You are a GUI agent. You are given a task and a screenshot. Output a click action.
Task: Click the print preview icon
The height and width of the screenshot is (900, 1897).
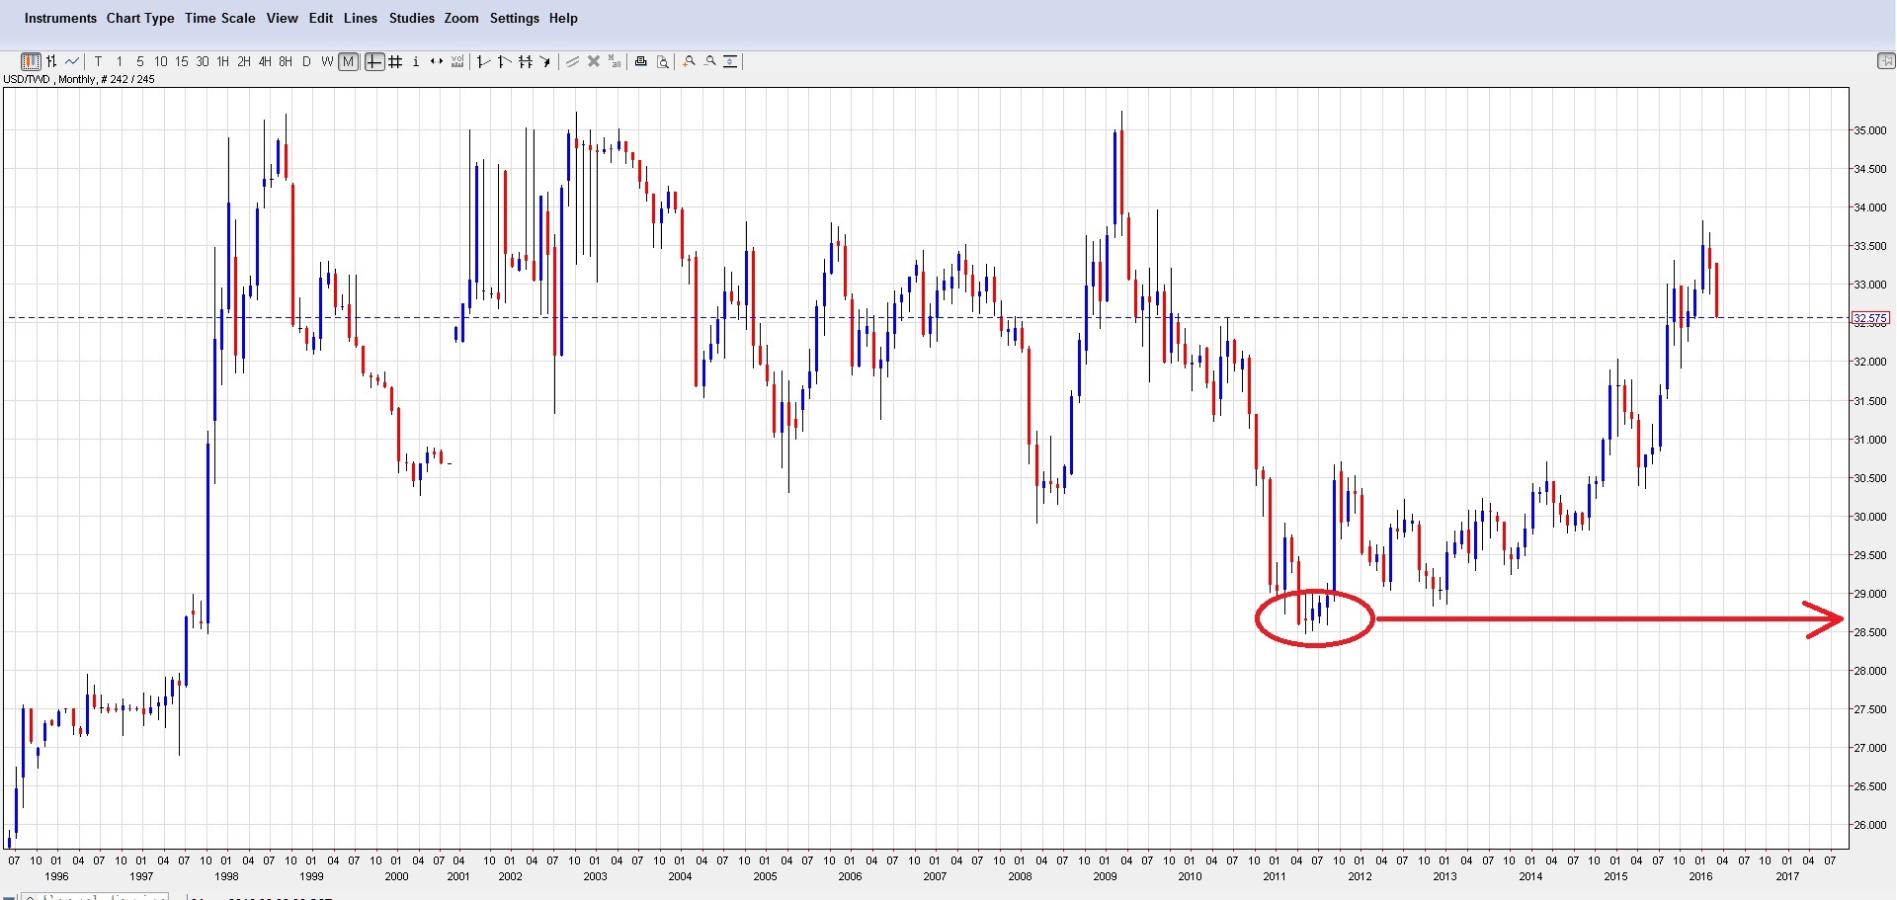[x=663, y=61]
